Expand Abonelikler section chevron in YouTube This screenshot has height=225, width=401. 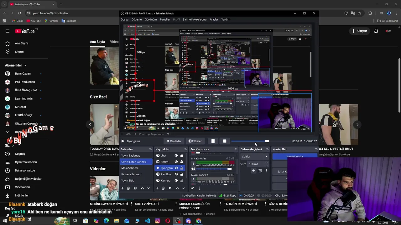(x=25, y=65)
